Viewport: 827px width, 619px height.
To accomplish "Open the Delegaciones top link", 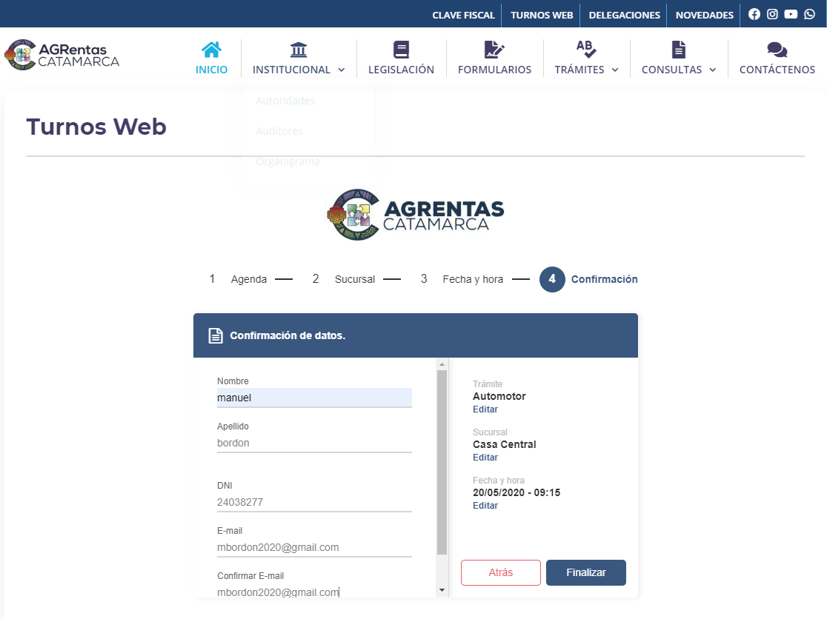I will click(x=625, y=15).
